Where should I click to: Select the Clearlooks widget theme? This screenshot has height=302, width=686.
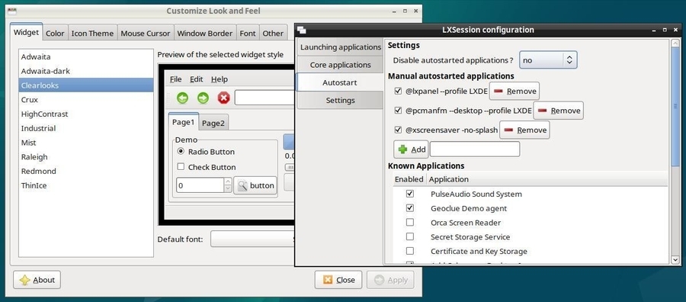[x=86, y=85]
